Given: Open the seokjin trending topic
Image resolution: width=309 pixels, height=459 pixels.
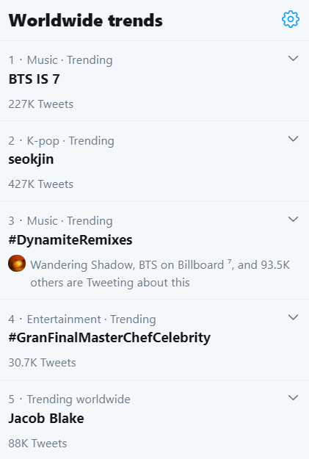Looking at the screenshot, I should [31, 160].
